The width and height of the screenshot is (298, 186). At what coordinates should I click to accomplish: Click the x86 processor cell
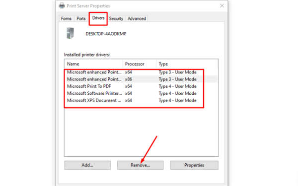click(x=129, y=79)
